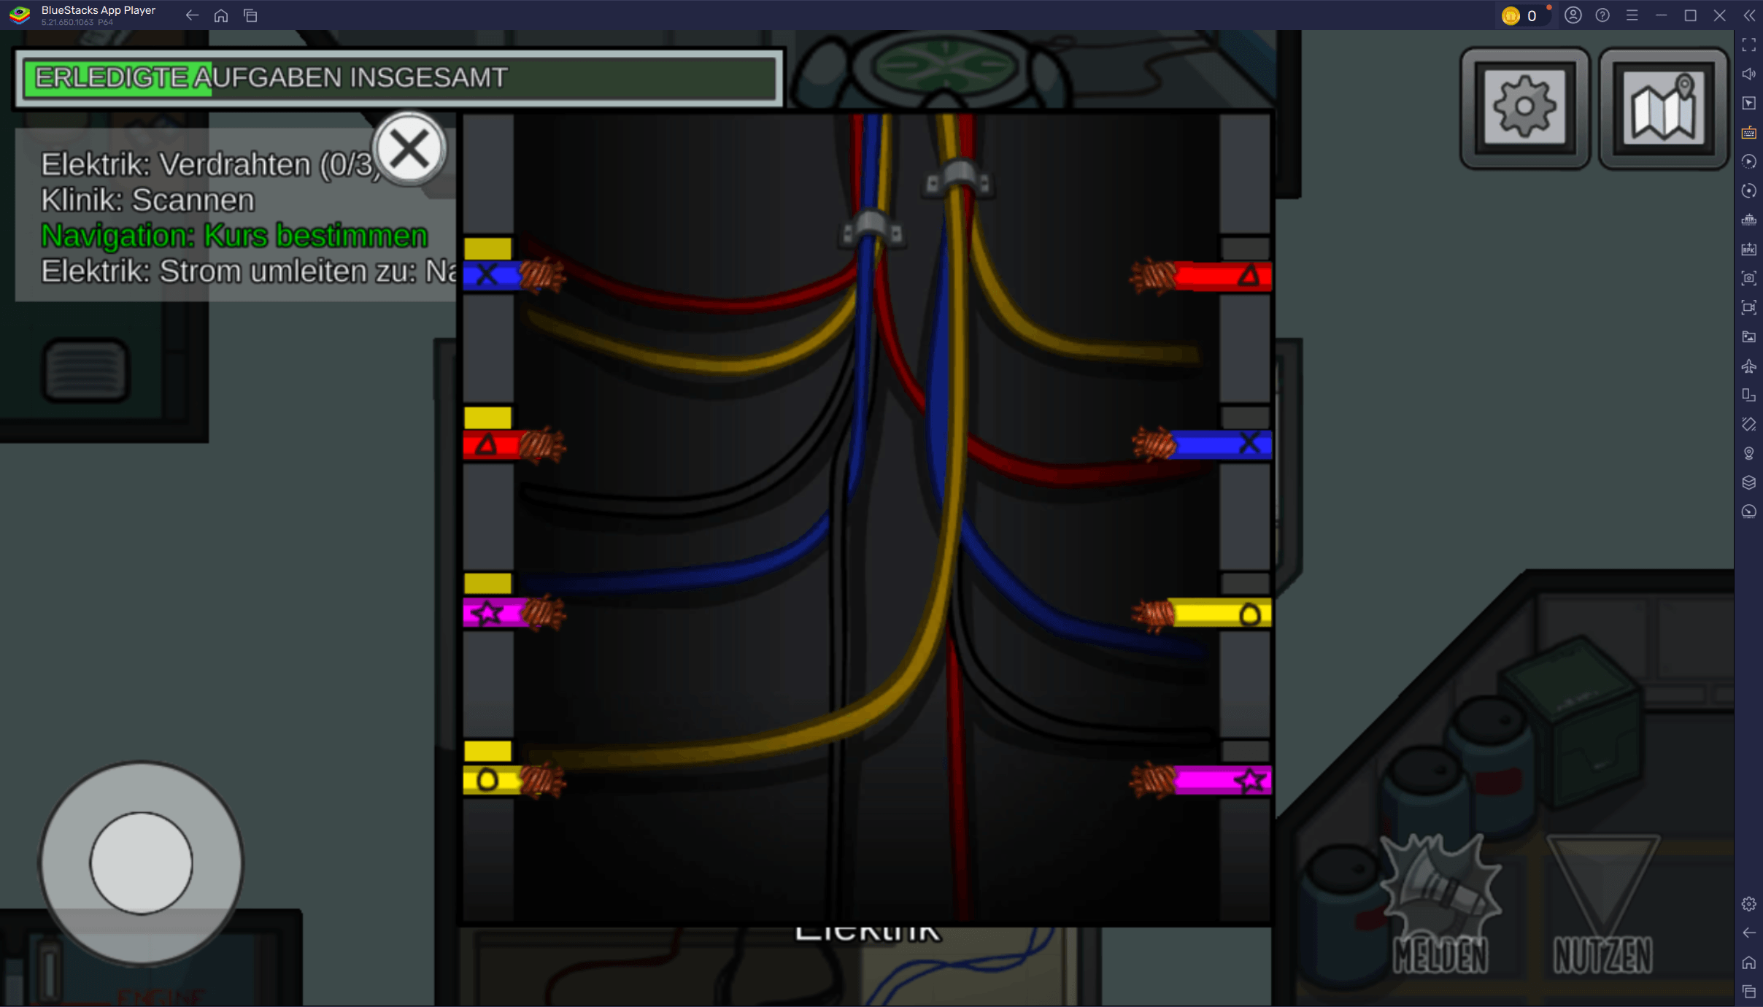
Task: Tap the NUTZEN use button
Action: click(x=1602, y=906)
